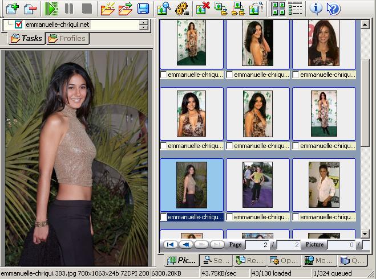
Task: Check the second row middle thumbnail checkbox
Action: (x=229, y=146)
